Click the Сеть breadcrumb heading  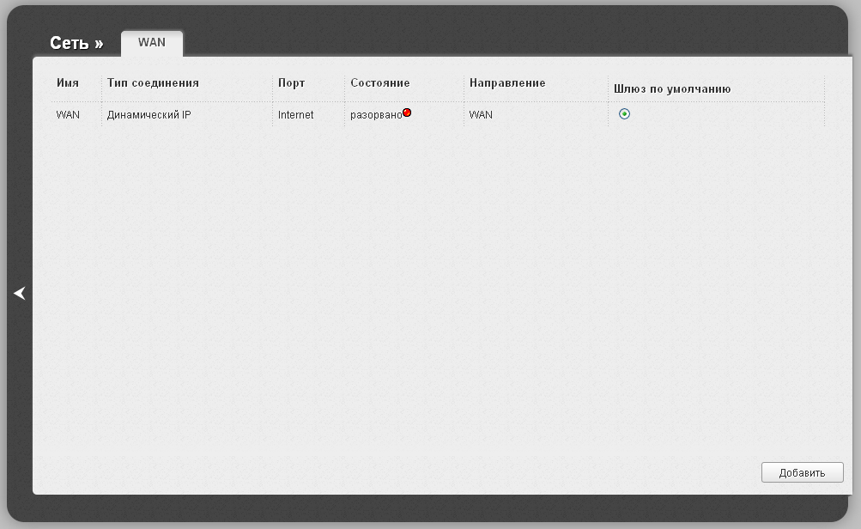[69, 44]
